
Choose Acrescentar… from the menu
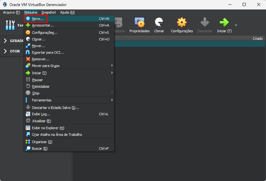69,25
